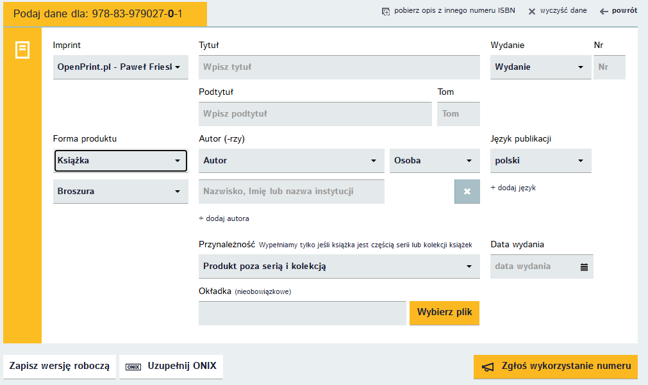Image resolution: width=648 pixels, height=385 pixels.
Task: Click the copy icon beside 'pobierz opis'
Action: click(386, 11)
